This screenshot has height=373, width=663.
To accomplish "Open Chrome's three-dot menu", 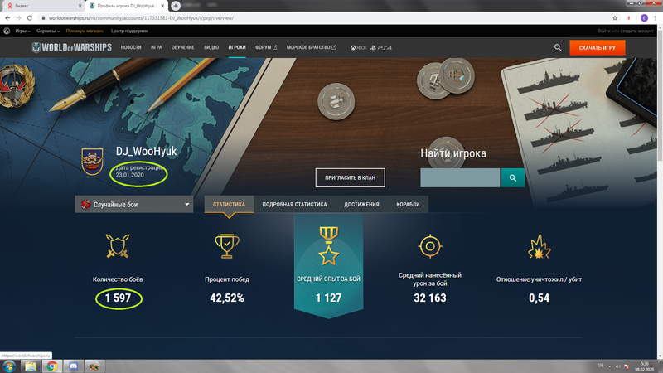I will click(656, 18).
